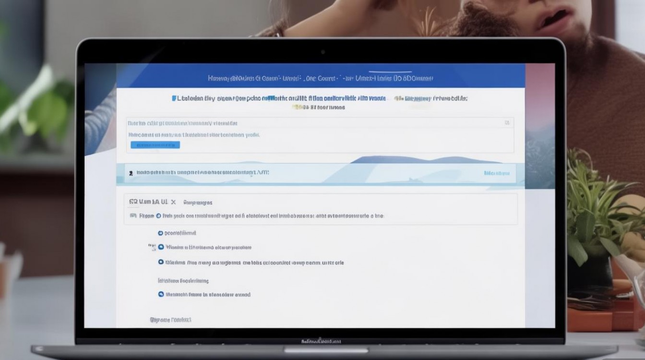This screenshot has height=360, width=645.
Task: Click the white title text in the blue header
Action: tap(321, 78)
